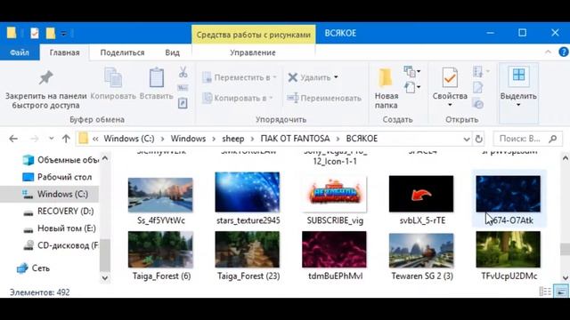
Task: Click Средства работы с рисунками tab header
Action: (253, 35)
